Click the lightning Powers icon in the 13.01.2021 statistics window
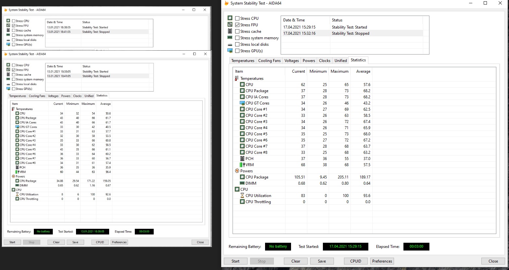Image resolution: width=509 pixels, height=270 pixels. 13,177
